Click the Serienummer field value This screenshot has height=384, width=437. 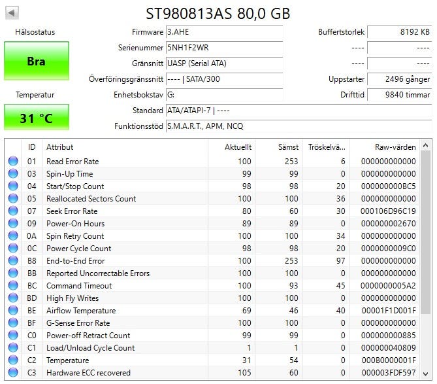(x=224, y=48)
